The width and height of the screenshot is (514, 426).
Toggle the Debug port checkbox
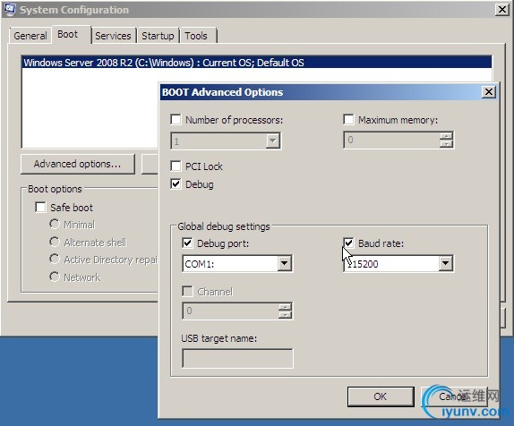187,243
